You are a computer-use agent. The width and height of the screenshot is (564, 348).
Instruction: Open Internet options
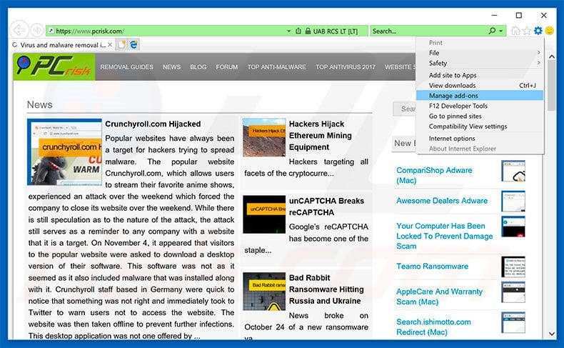click(480, 139)
